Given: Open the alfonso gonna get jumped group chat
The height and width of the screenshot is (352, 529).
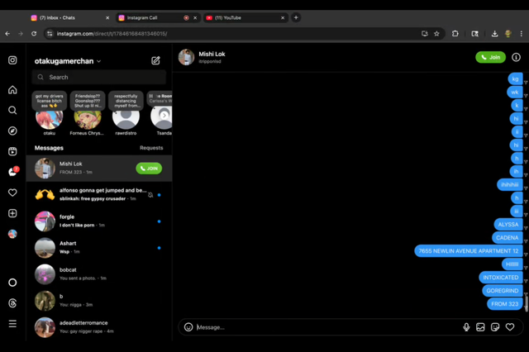Looking at the screenshot, I should tap(99, 194).
